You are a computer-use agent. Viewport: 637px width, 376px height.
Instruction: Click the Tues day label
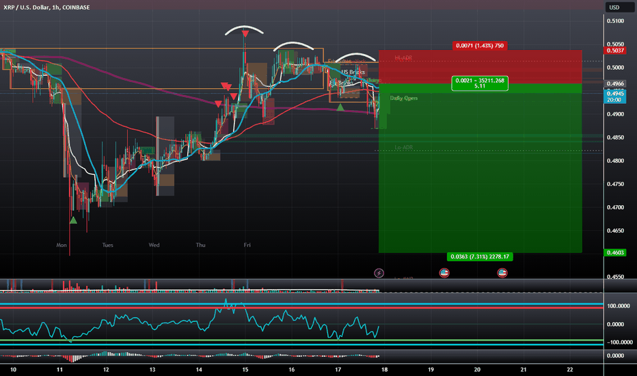tap(108, 245)
